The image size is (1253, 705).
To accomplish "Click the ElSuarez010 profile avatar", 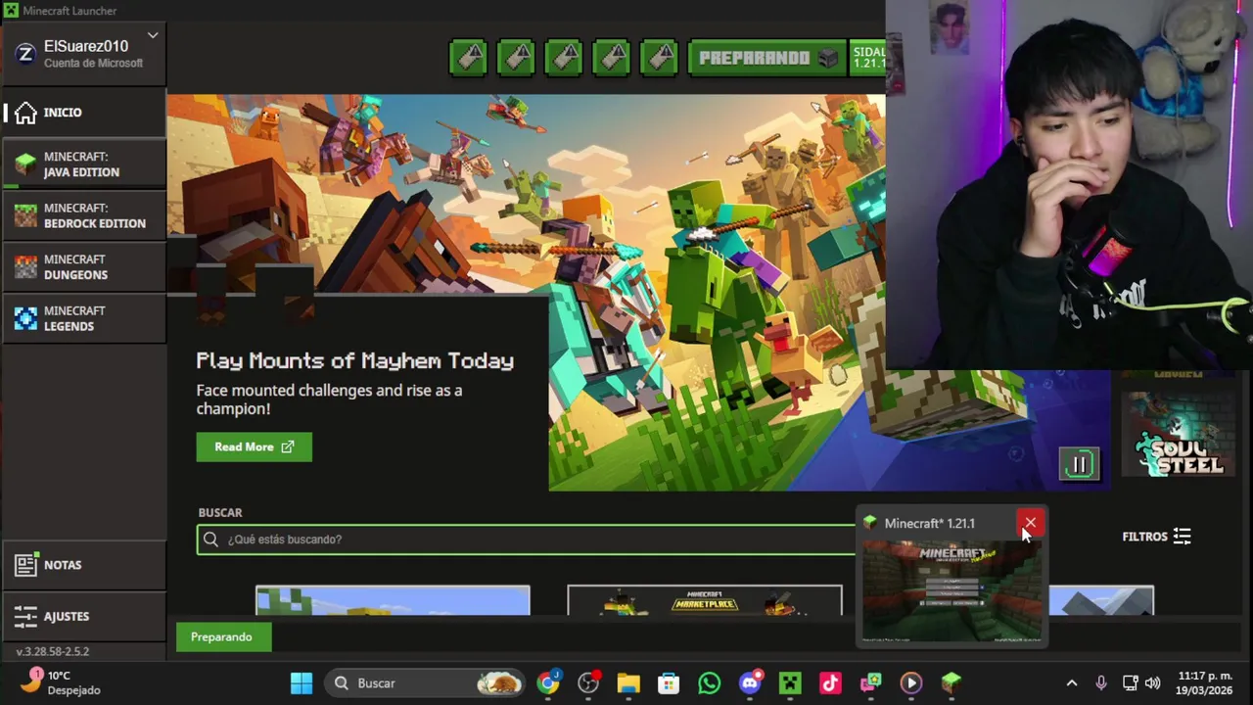I will (x=25, y=54).
